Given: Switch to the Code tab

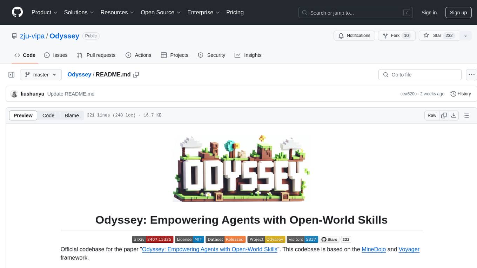Looking at the screenshot, I should [x=25, y=55].
